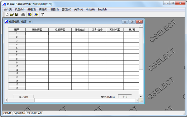The height and width of the screenshot is (117, 187).
Task: Click the 512 bytes value field
Action: coord(125,96)
